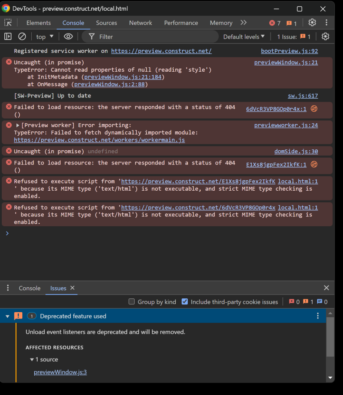Open the top JavaScript context dropdown
Image resolution: width=343 pixels, height=395 pixels.
pyautogui.click(x=45, y=37)
